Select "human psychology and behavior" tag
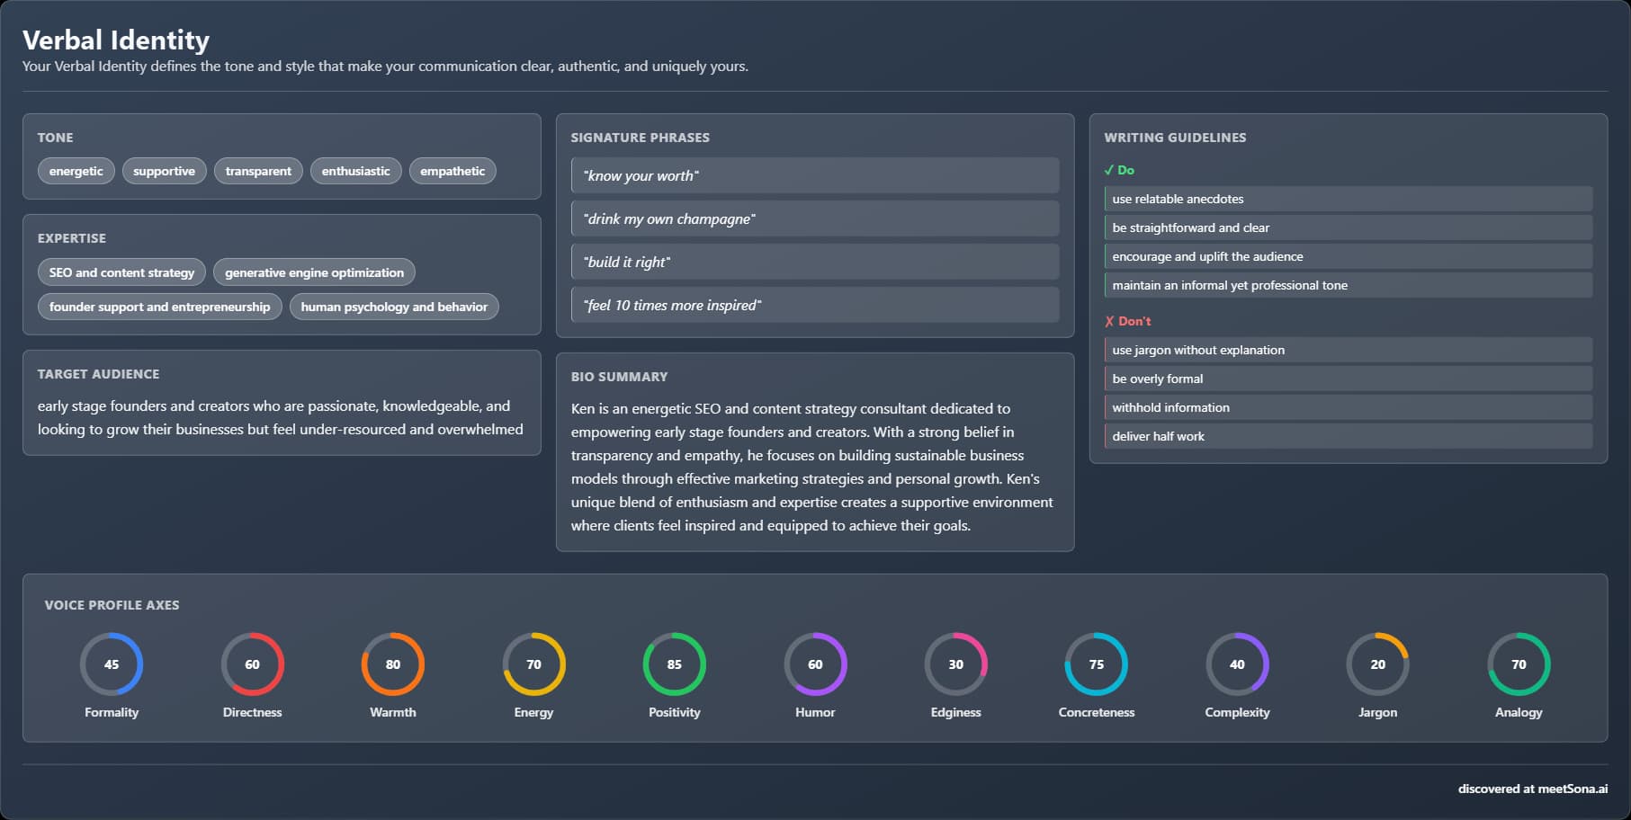 click(394, 307)
